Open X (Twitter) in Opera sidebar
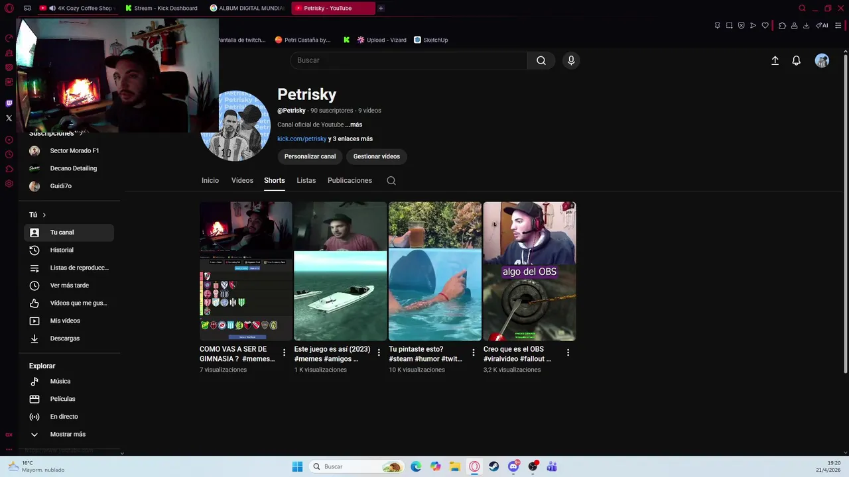This screenshot has height=477, width=849. click(9, 118)
